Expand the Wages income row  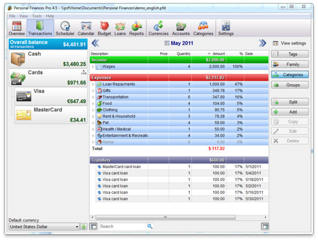[93, 66]
